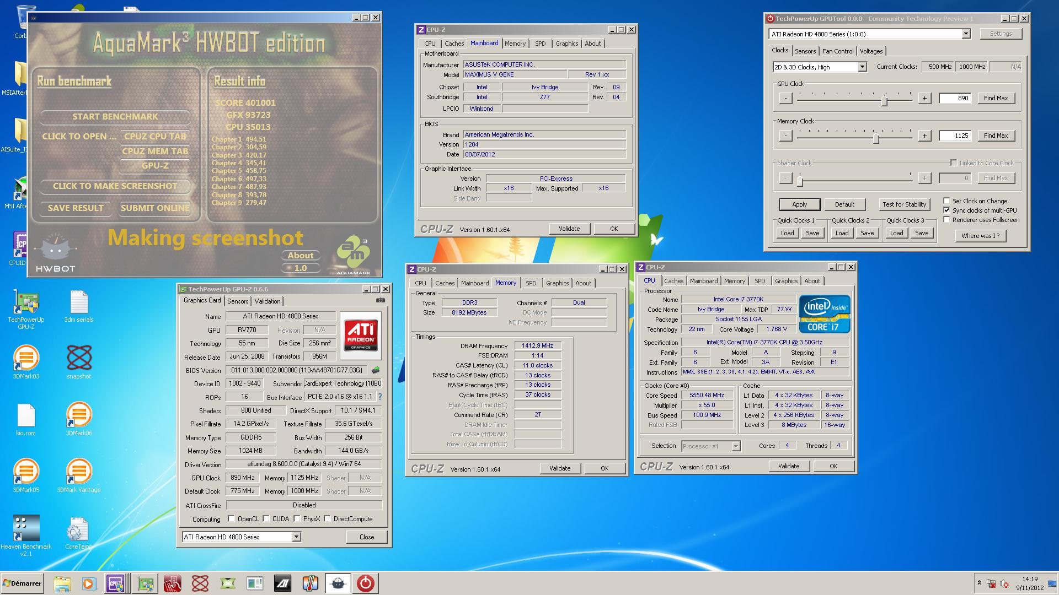Click the GPU Clock Find Max button
Image resolution: width=1059 pixels, height=595 pixels.
click(996, 98)
